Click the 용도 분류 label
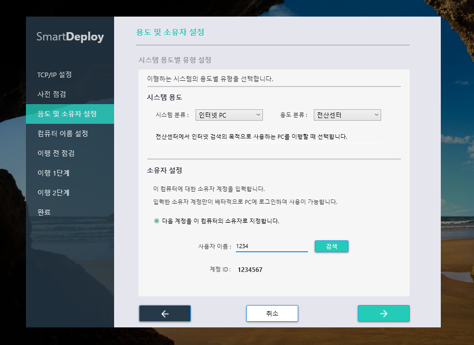474x345 pixels. click(x=294, y=115)
